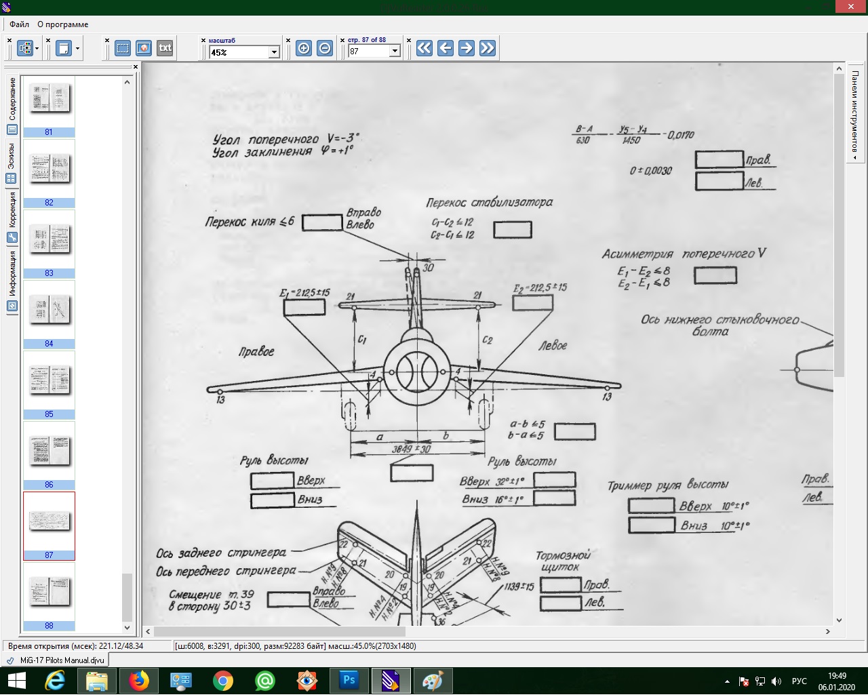Click the zoom out magnifier button

coord(325,48)
